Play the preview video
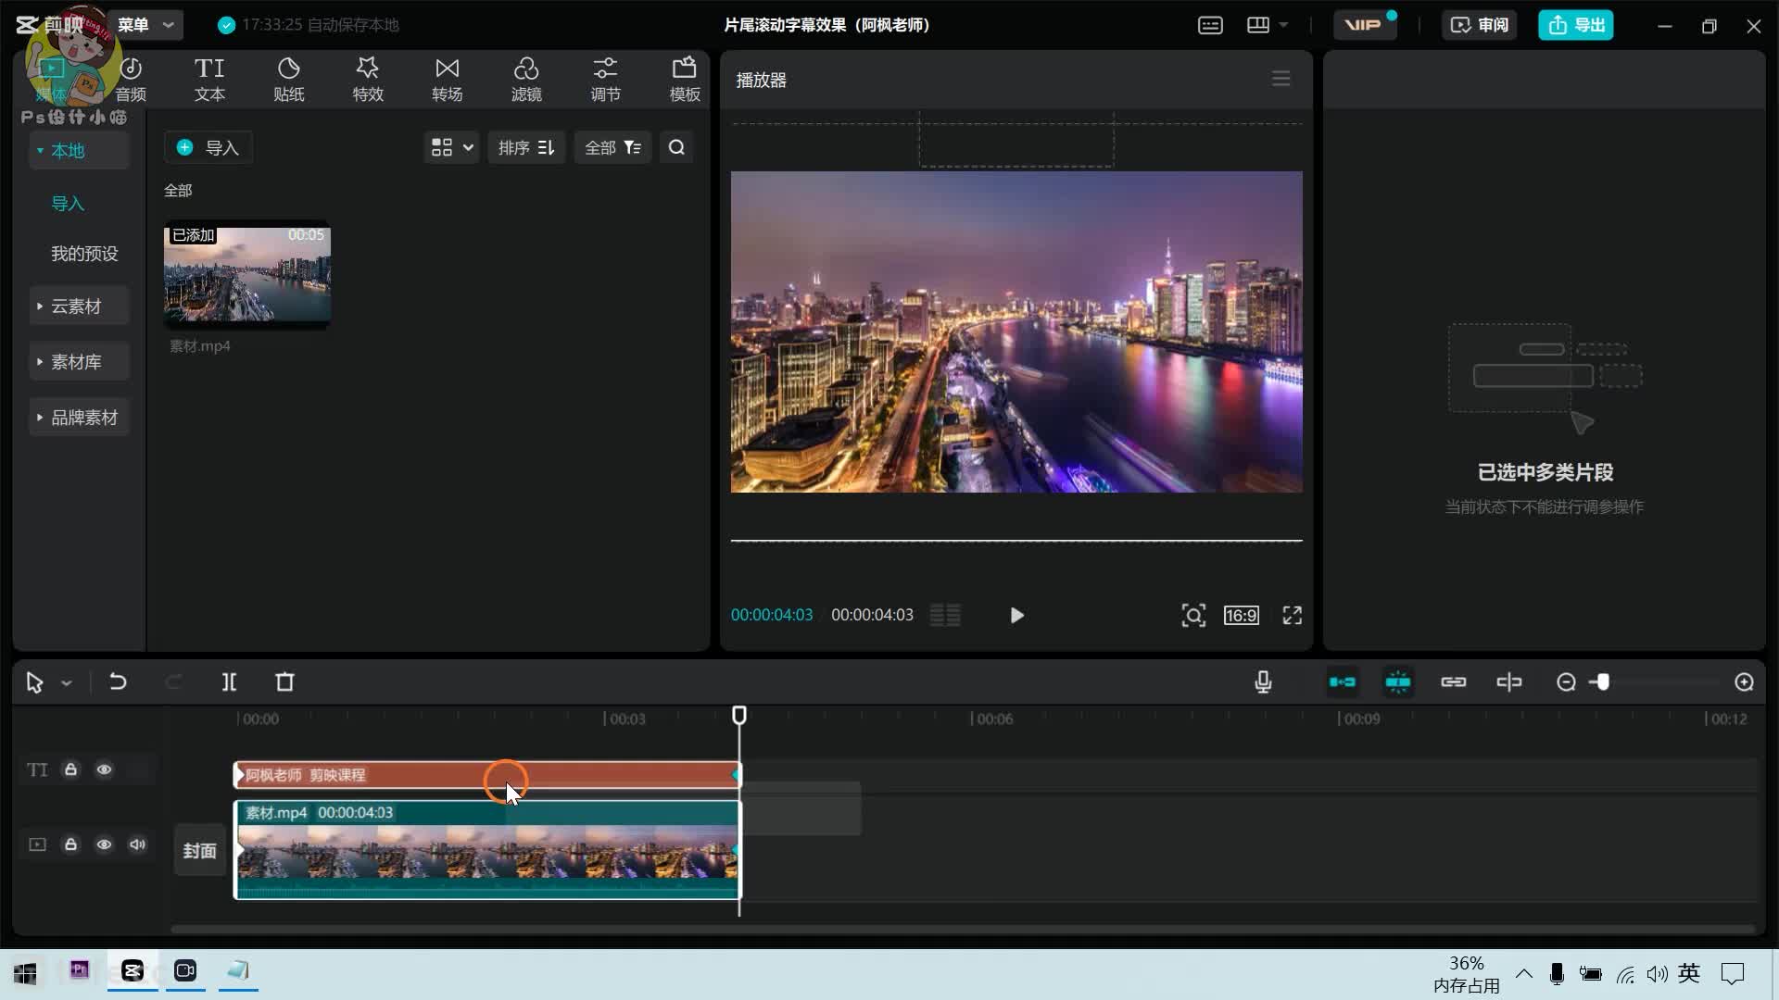 pyautogui.click(x=1016, y=616)
